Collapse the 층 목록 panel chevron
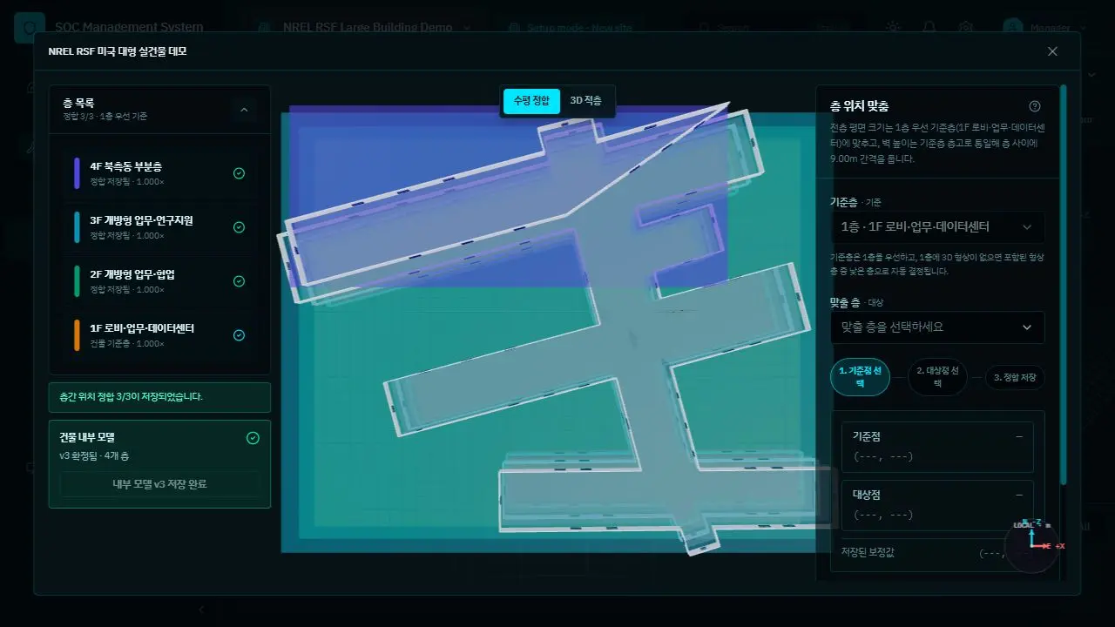This screenshot has height=627, width=1115. click(244, 110)
